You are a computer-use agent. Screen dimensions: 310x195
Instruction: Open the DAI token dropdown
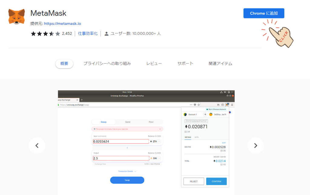(x=155, y=158)
